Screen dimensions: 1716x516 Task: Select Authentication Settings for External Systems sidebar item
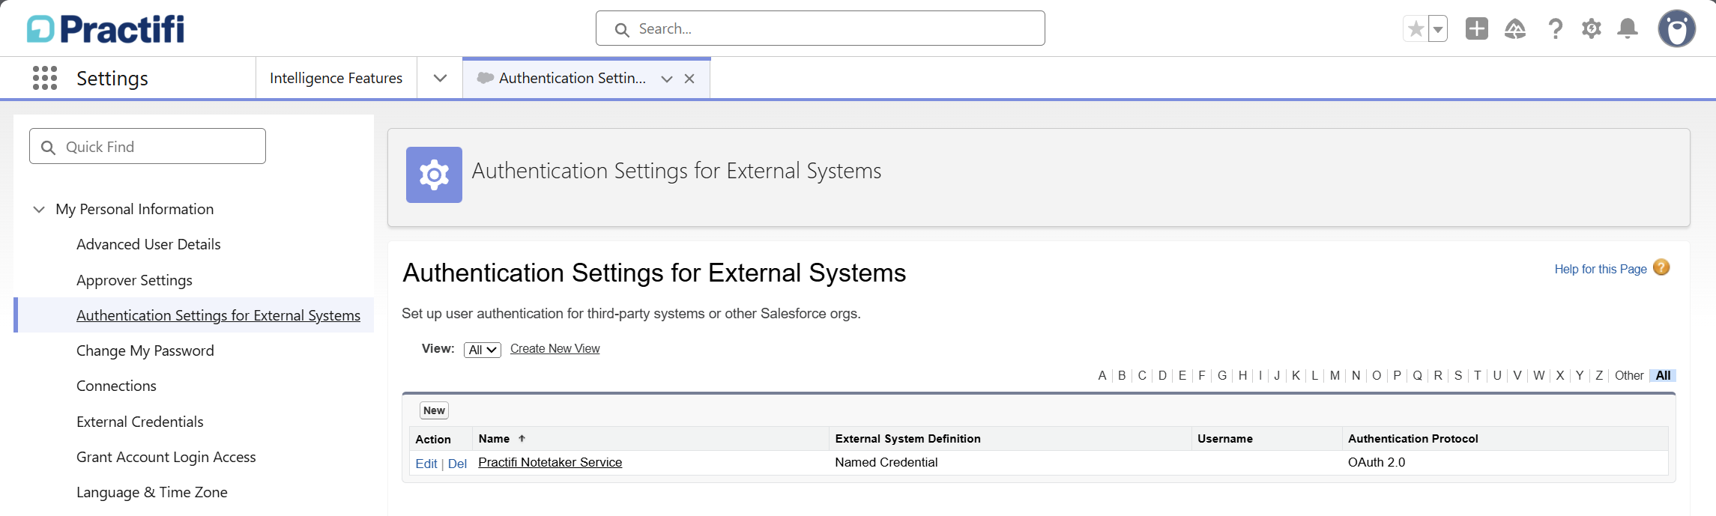click(x=218, y=315)
